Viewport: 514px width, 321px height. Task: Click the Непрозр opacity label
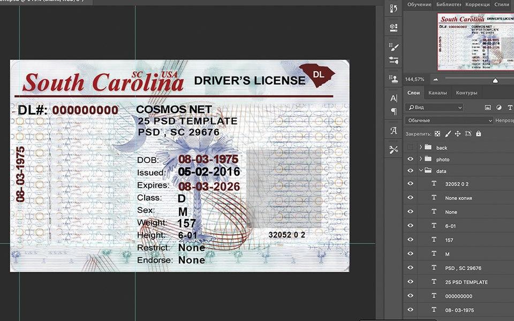[504, 120]
